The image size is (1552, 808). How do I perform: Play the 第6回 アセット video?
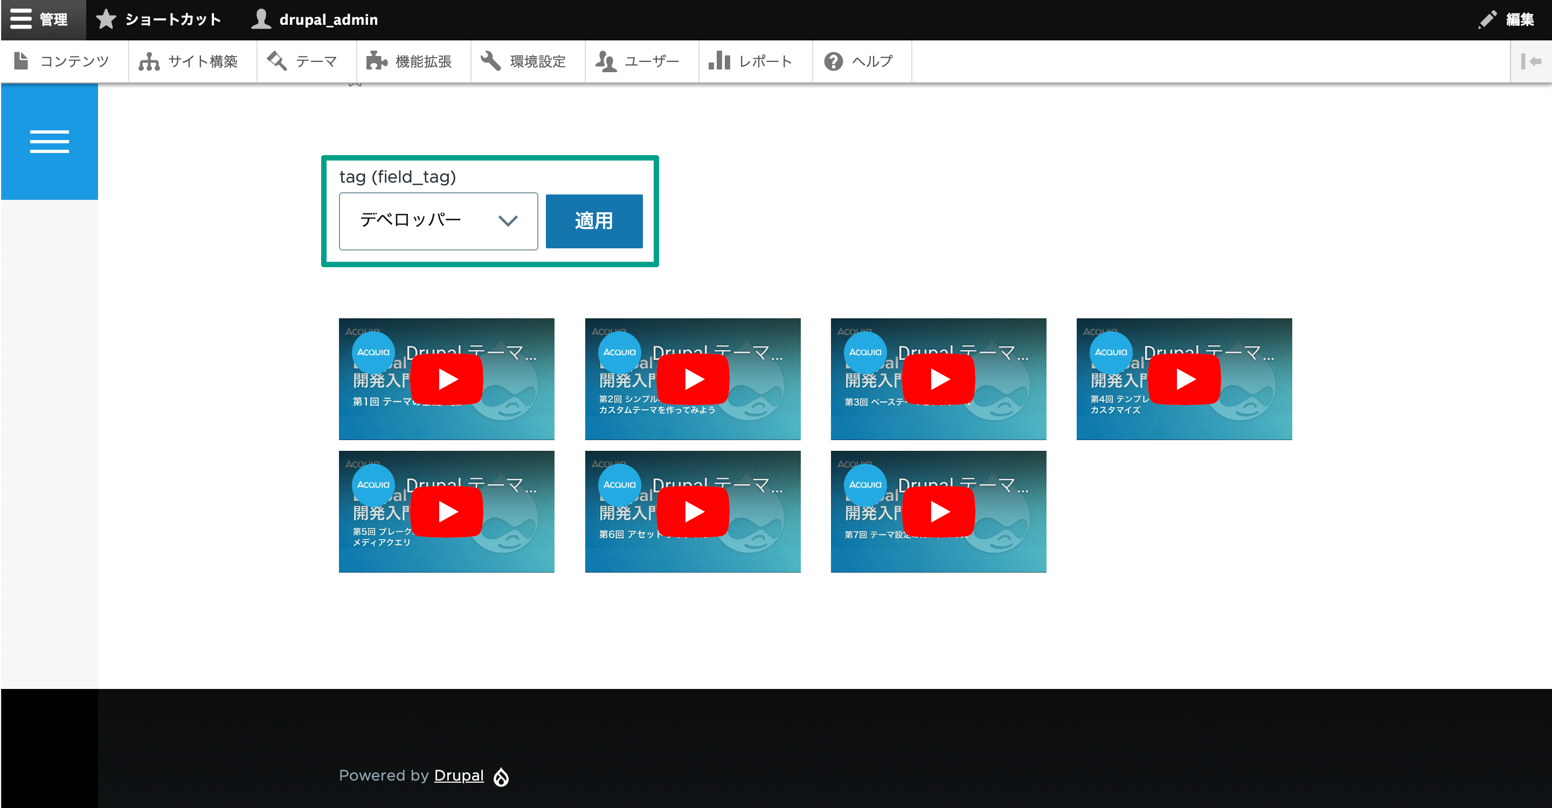(x=694, y=512)
